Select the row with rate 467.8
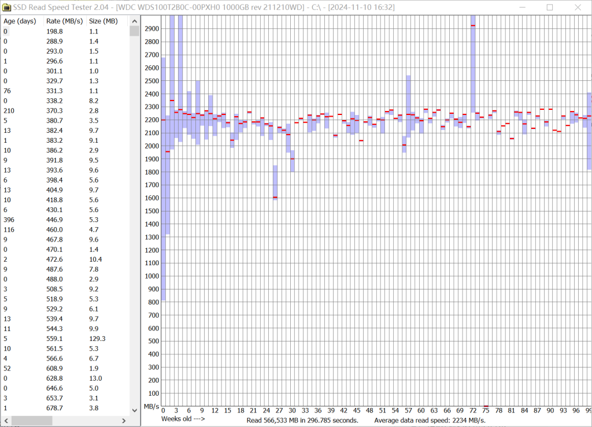Image resolution: width=592 pixels, height=427 pixels. click(65, 240)
